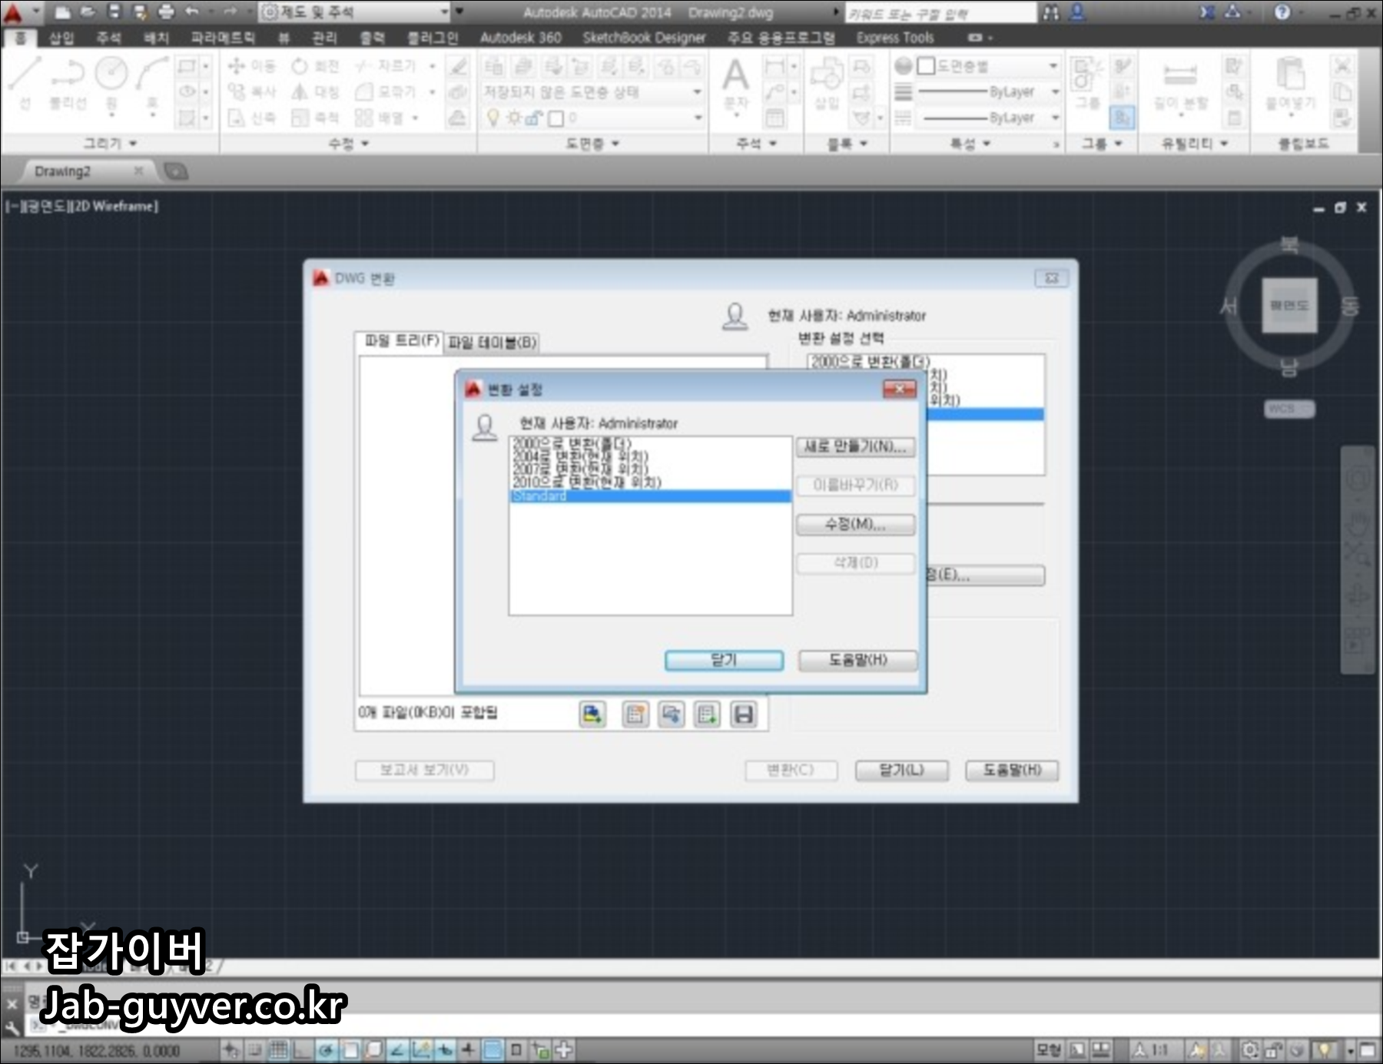
Task: Click the 새로 만들기(N)... button
Action: point(855,446)
